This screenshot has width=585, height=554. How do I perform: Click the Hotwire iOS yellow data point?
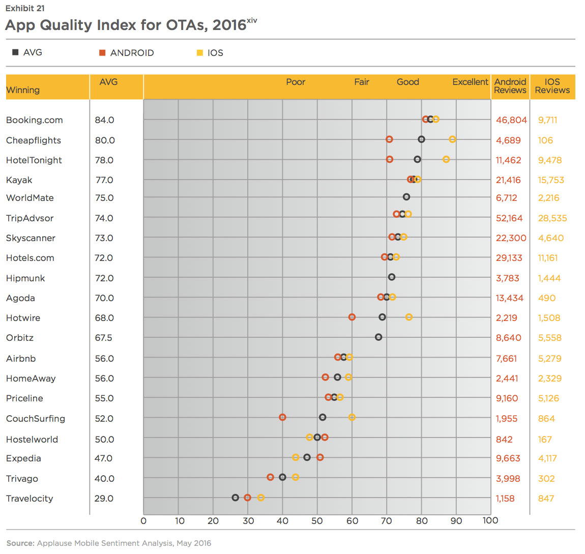[409, 317]
